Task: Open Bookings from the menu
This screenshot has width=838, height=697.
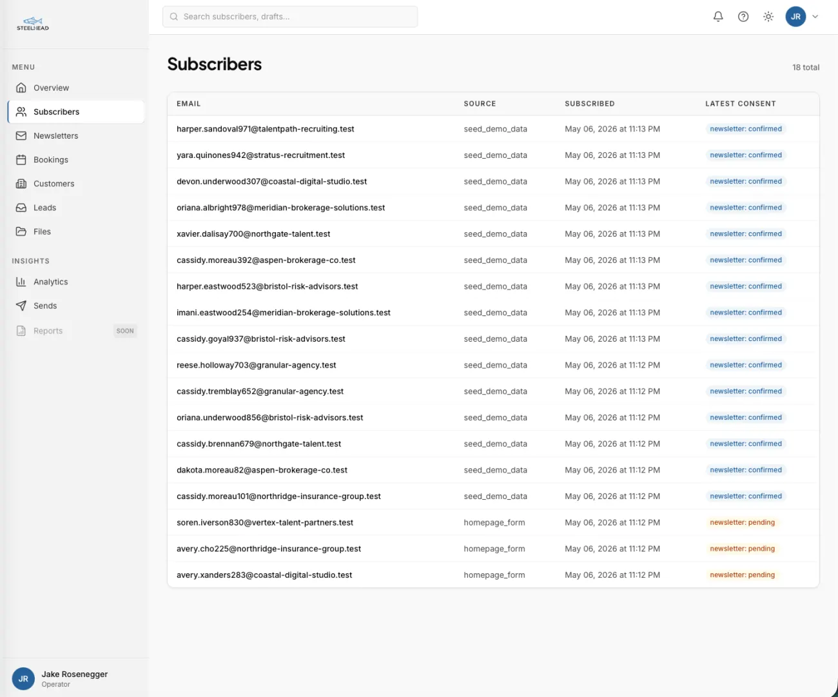Action: click(x=76, y=159)
